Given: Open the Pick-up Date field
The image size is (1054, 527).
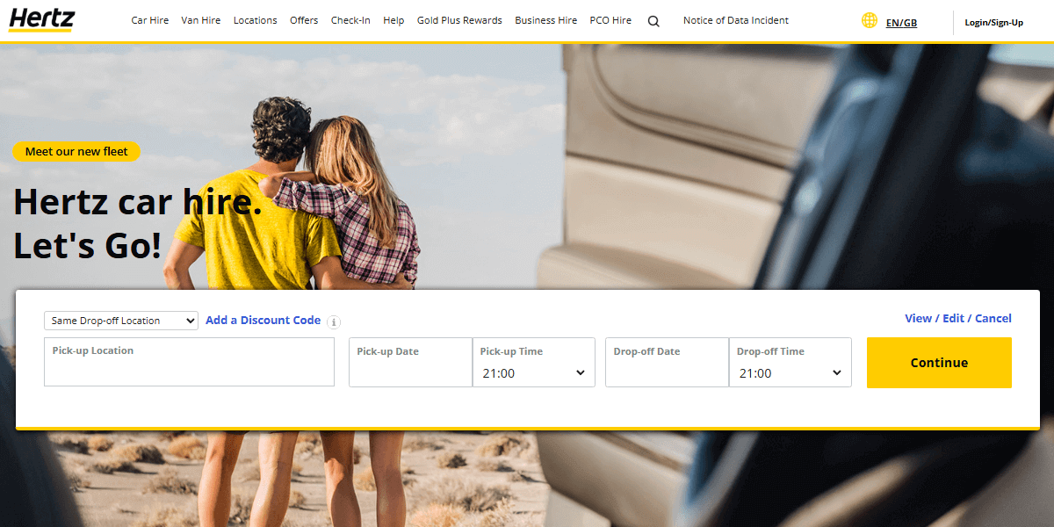Looking at the screenshot, I should [410, 362].
